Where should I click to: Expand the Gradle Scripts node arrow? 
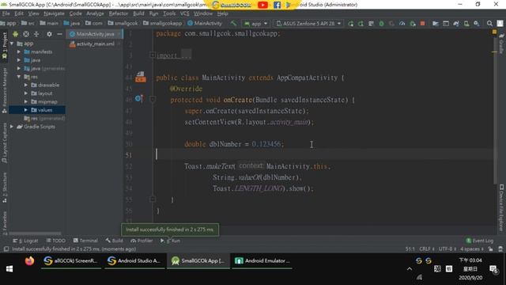tap(12, 127)
